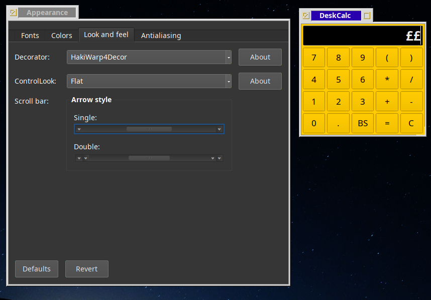Click About next to the ControlLook menu
Screen dimensions: 431x300
coord(260,81)
